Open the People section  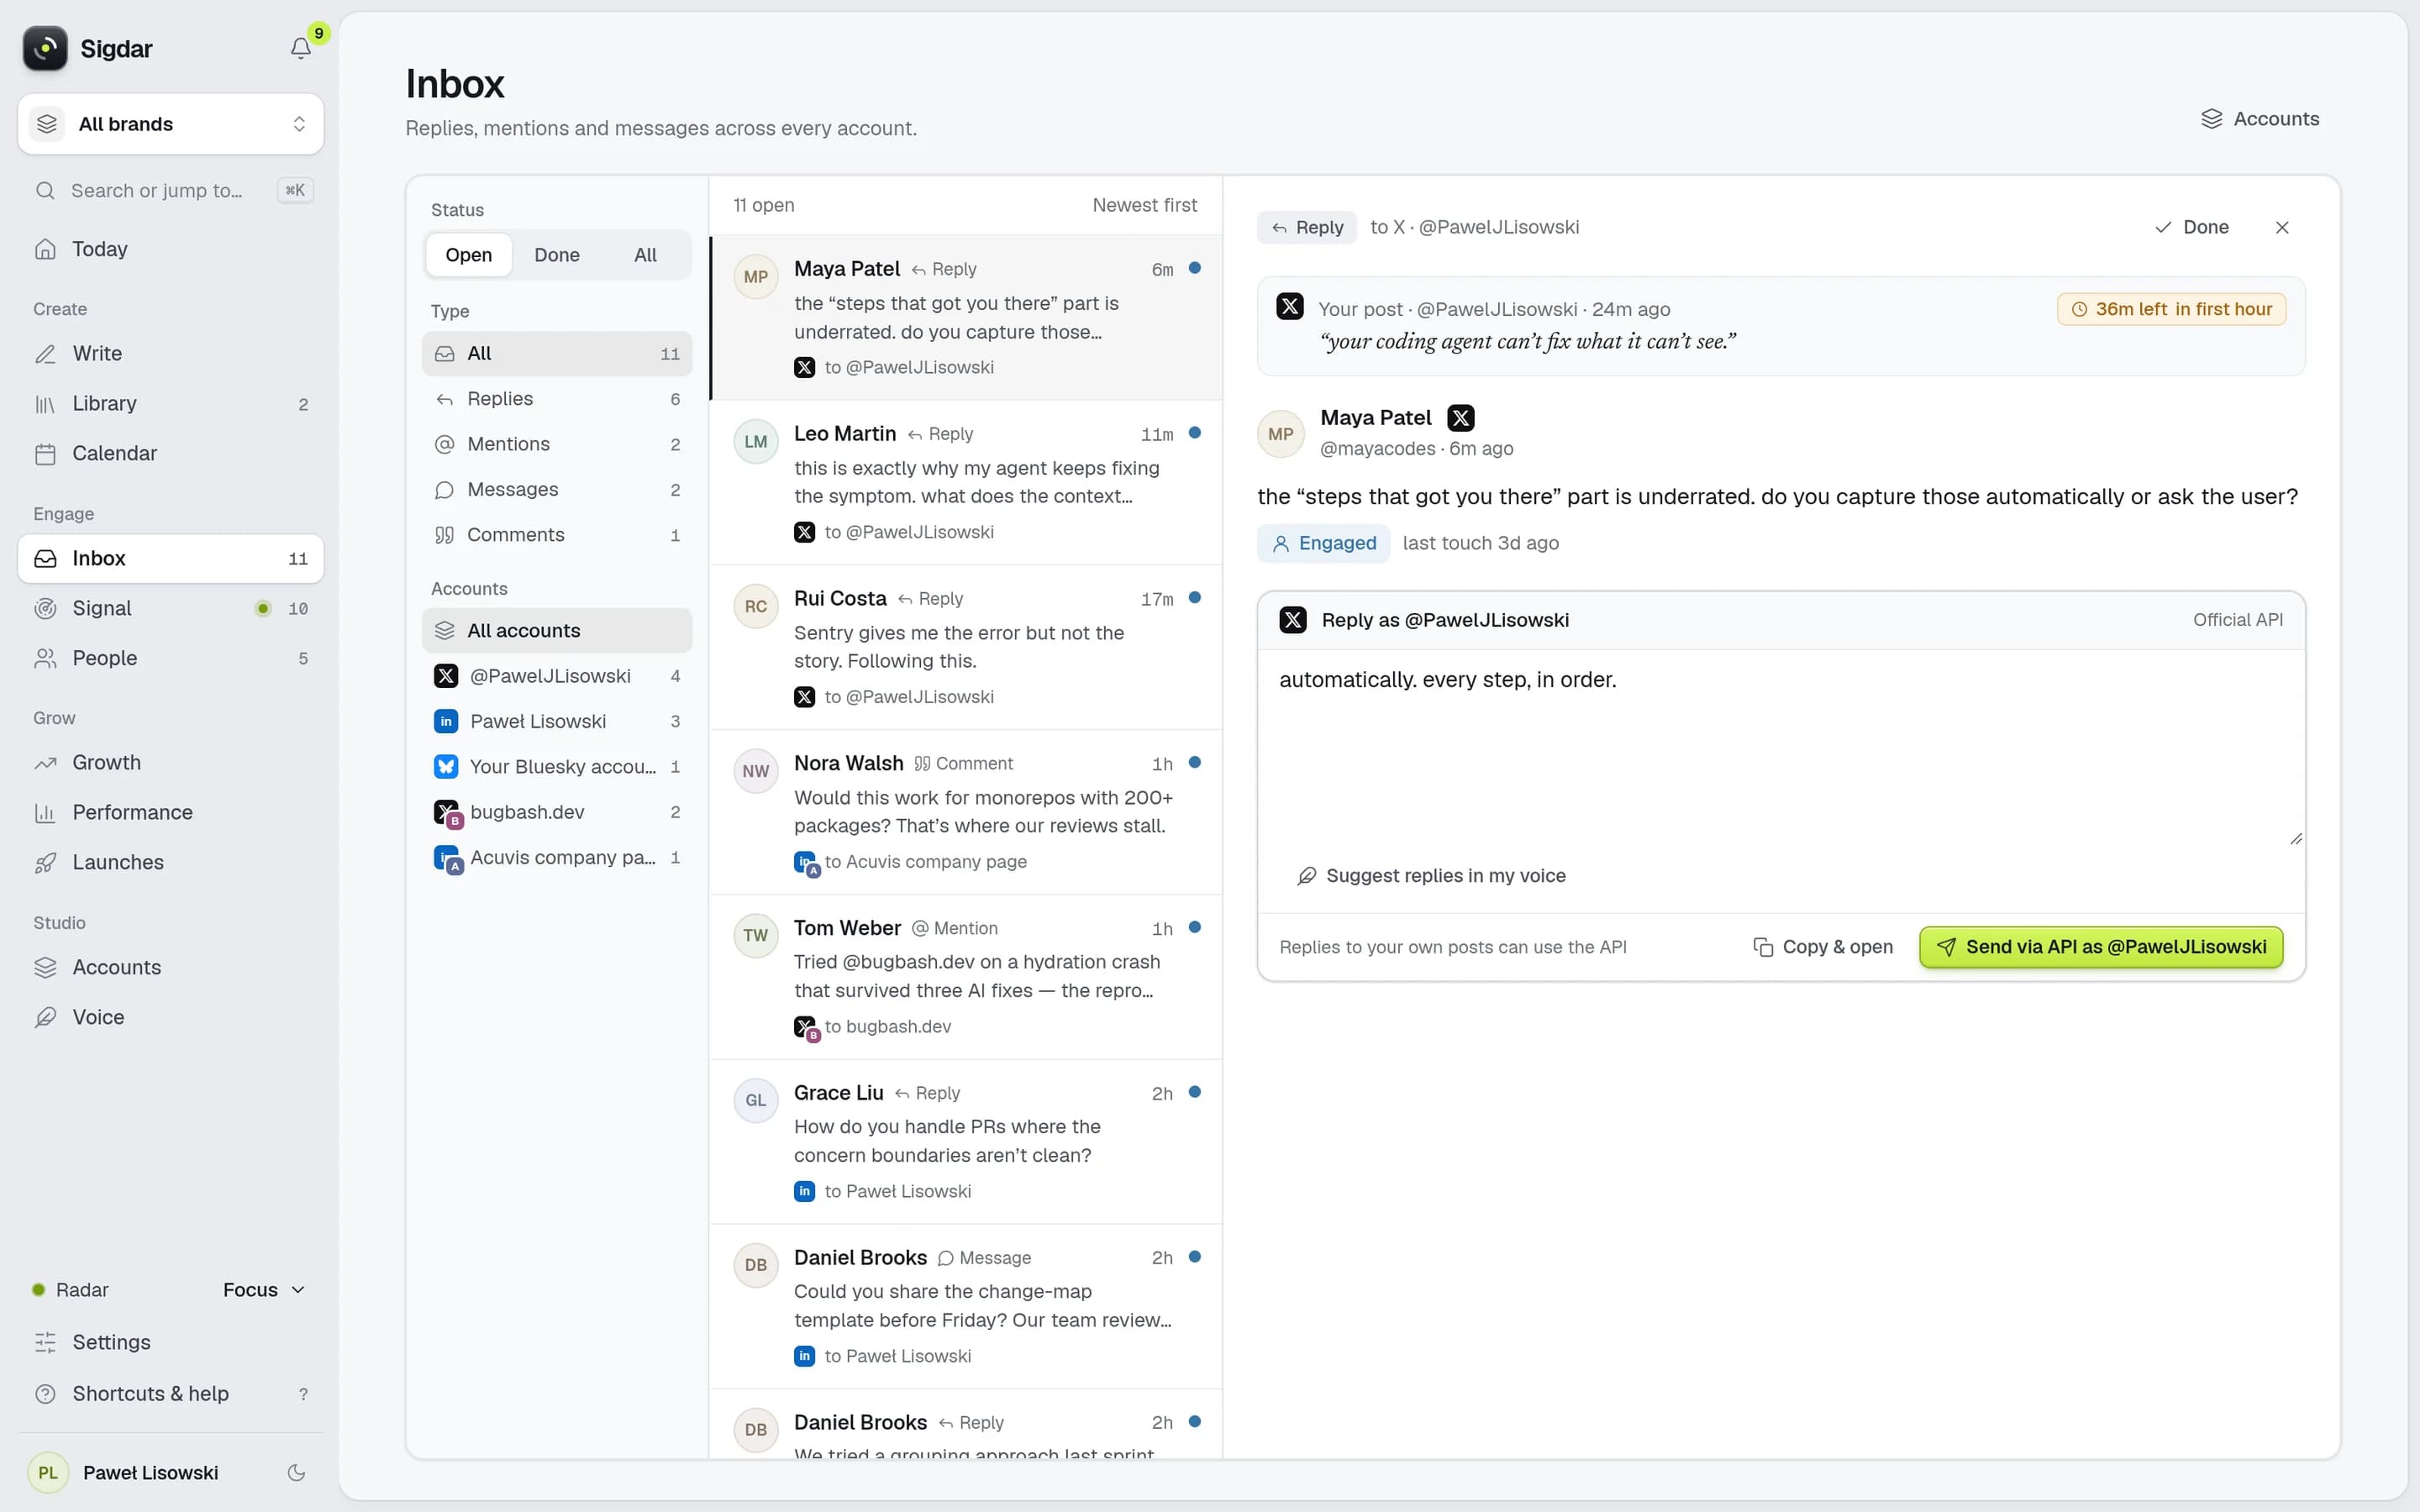(x=171, y=658)
